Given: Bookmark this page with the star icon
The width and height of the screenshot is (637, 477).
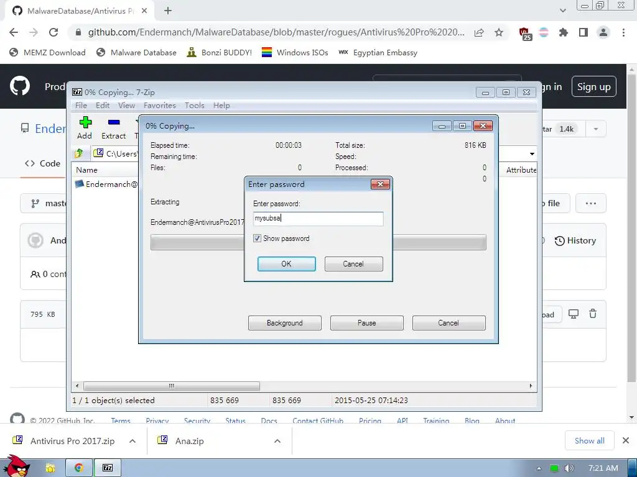Looking at the screenshot, I should tap(499, 32).
